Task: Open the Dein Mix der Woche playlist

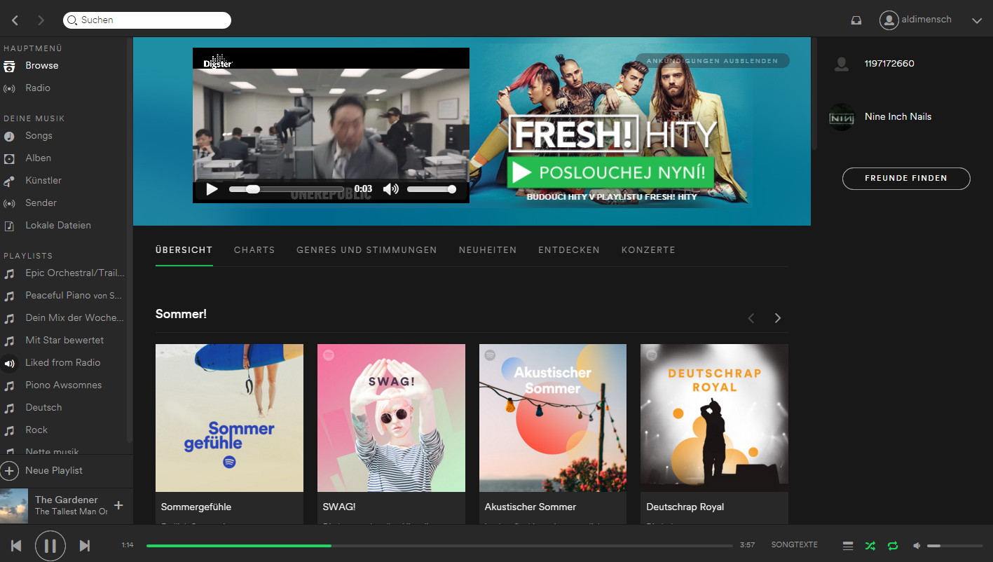Action: coord(74,318)
